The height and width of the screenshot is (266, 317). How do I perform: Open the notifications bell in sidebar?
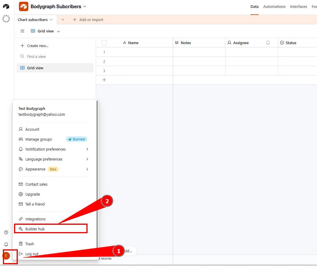tap(6, 244)
